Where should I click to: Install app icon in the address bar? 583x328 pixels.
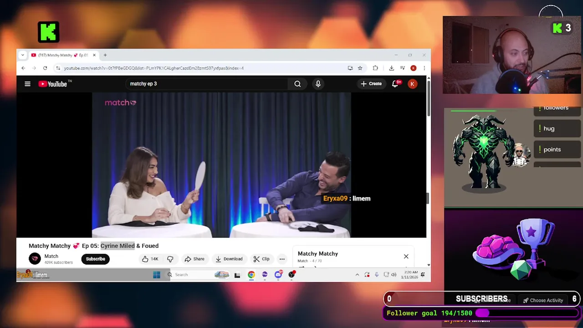350,68
